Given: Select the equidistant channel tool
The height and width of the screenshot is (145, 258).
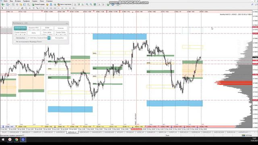Looking at the screenshot, I should [x=22, y=8].
